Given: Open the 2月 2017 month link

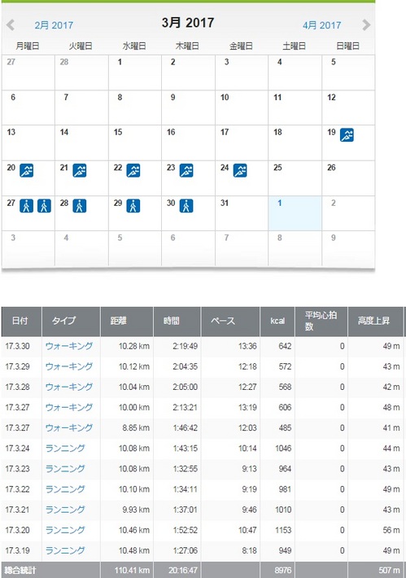Looking at the screenshot, I should click(54, 25).
